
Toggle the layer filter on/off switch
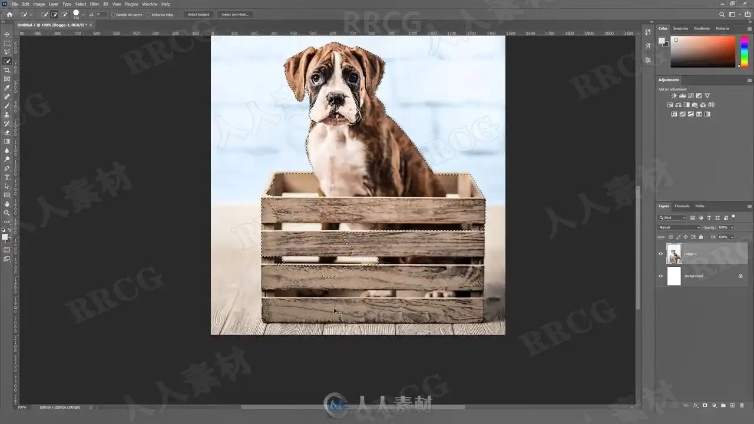734,217
